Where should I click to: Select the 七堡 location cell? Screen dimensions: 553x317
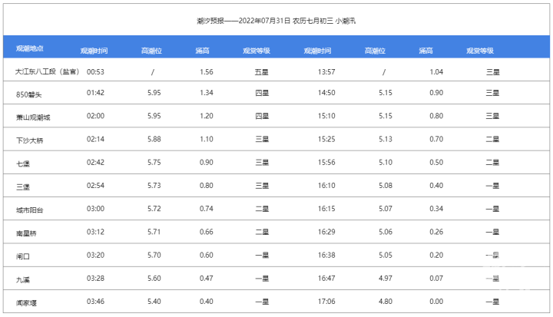[23, 163]
